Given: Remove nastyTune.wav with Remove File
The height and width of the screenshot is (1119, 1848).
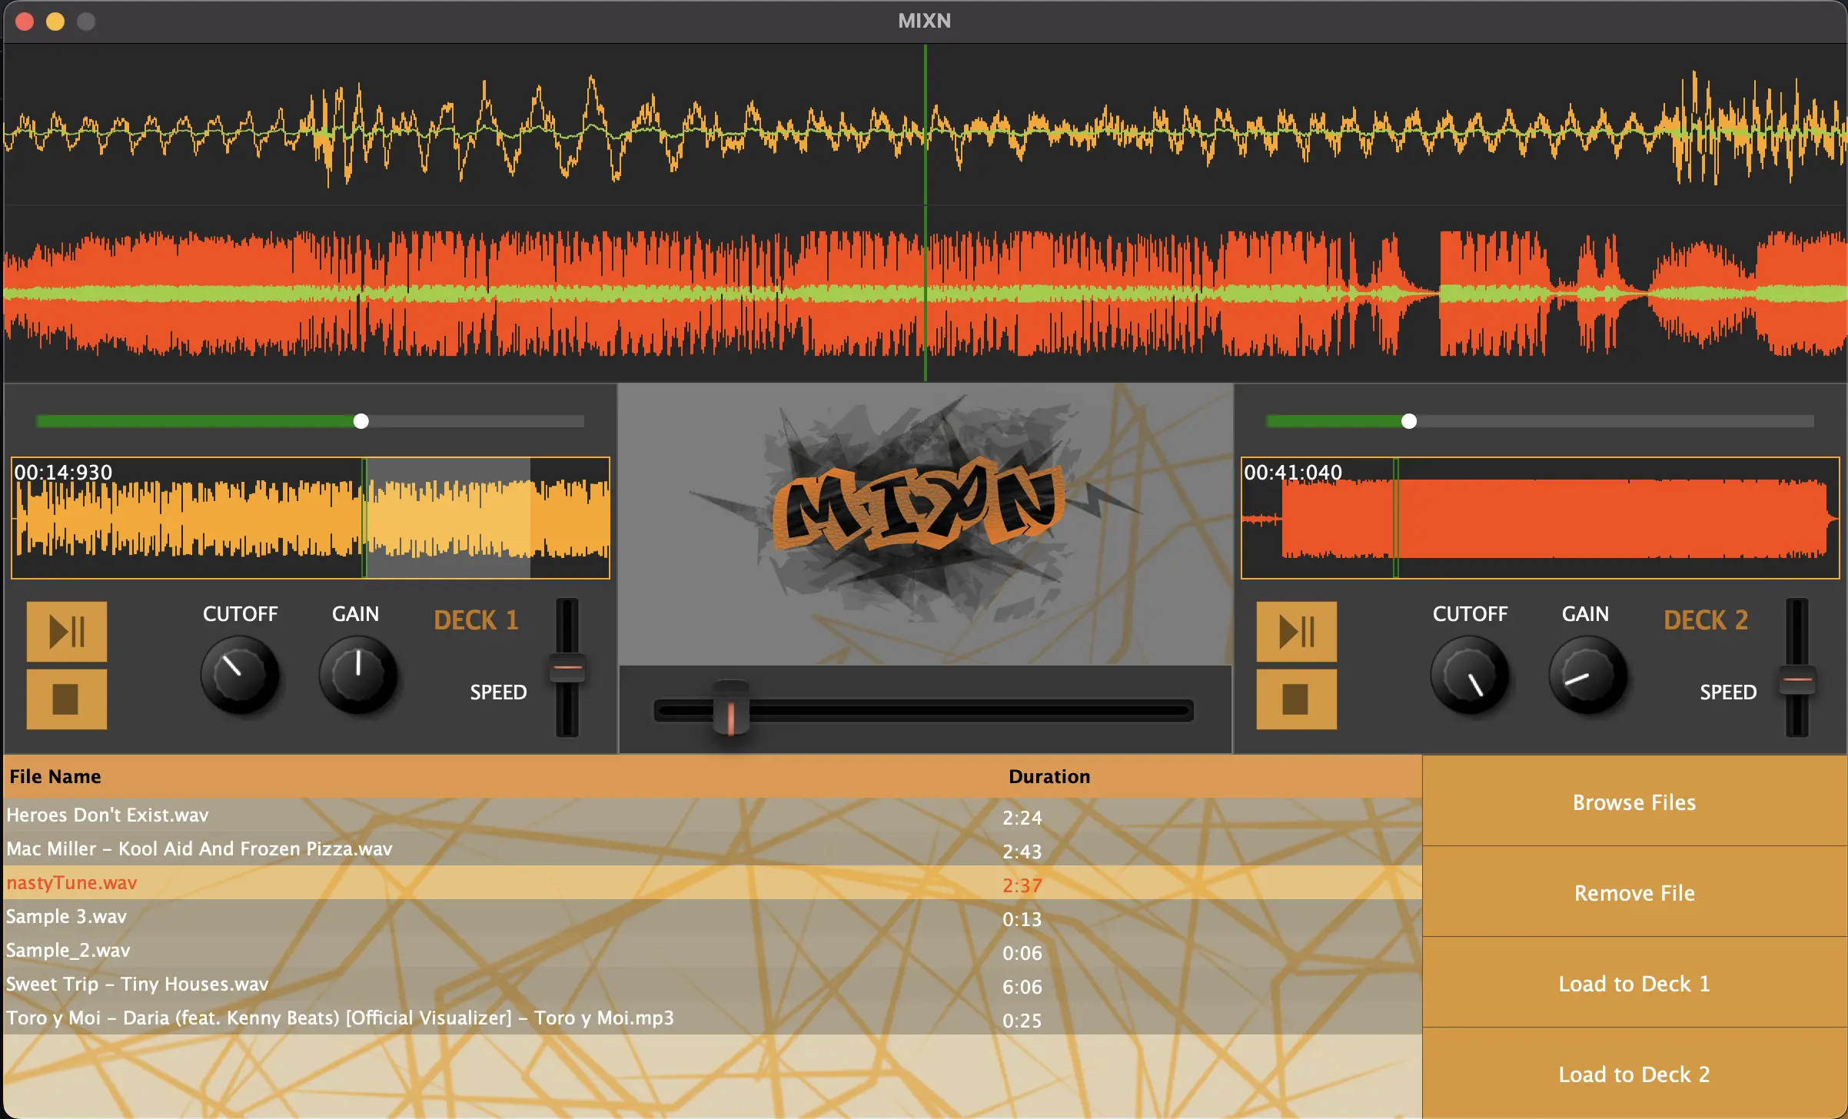Looking at the screenshot, I should pyautogui.click(x=1634, y=892).
